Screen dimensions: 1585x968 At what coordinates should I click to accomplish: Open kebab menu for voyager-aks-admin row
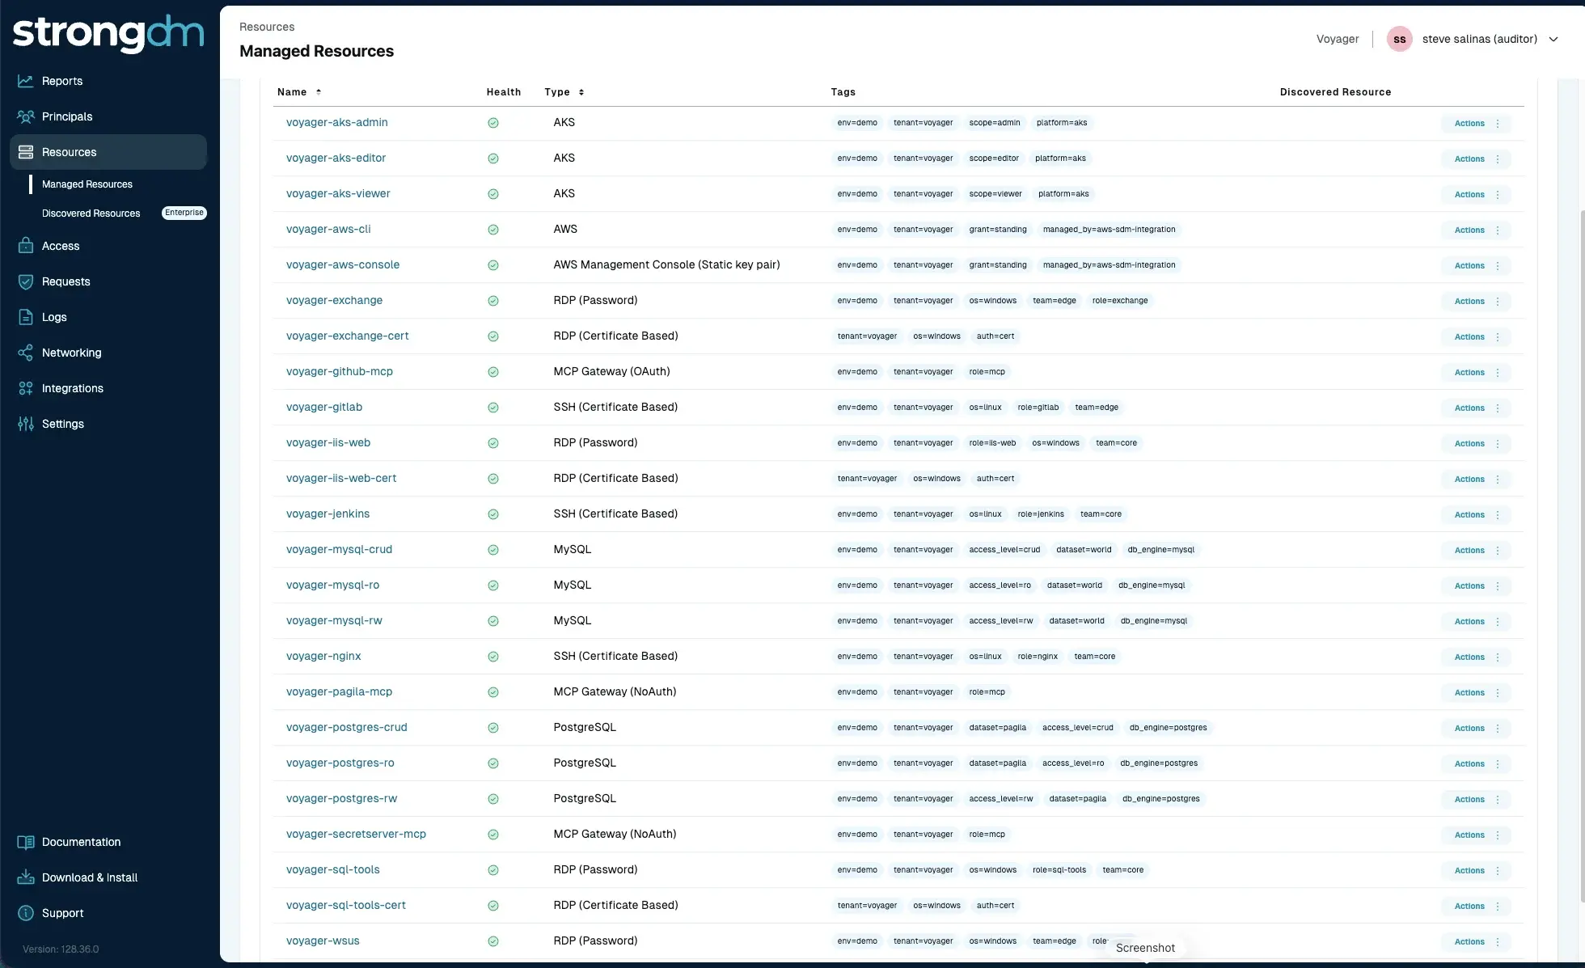pyautogui.click(x=1498, y=124)
